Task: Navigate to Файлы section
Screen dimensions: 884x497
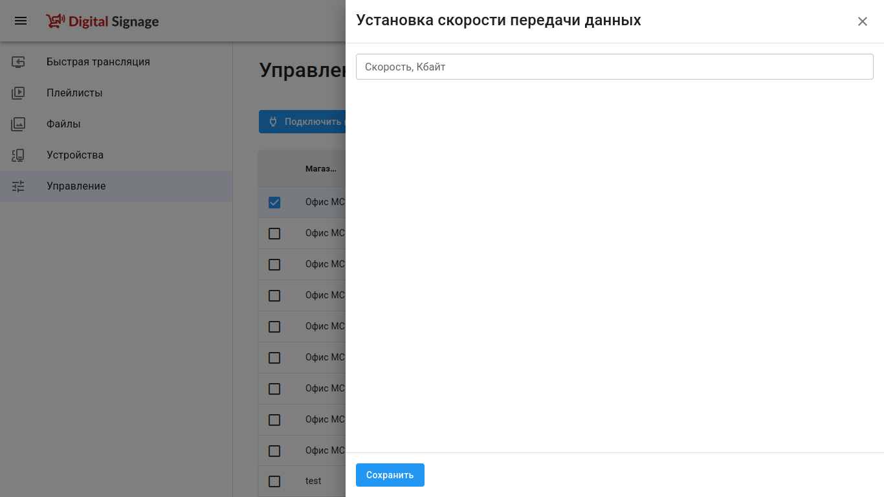Action: click(63, 124)
